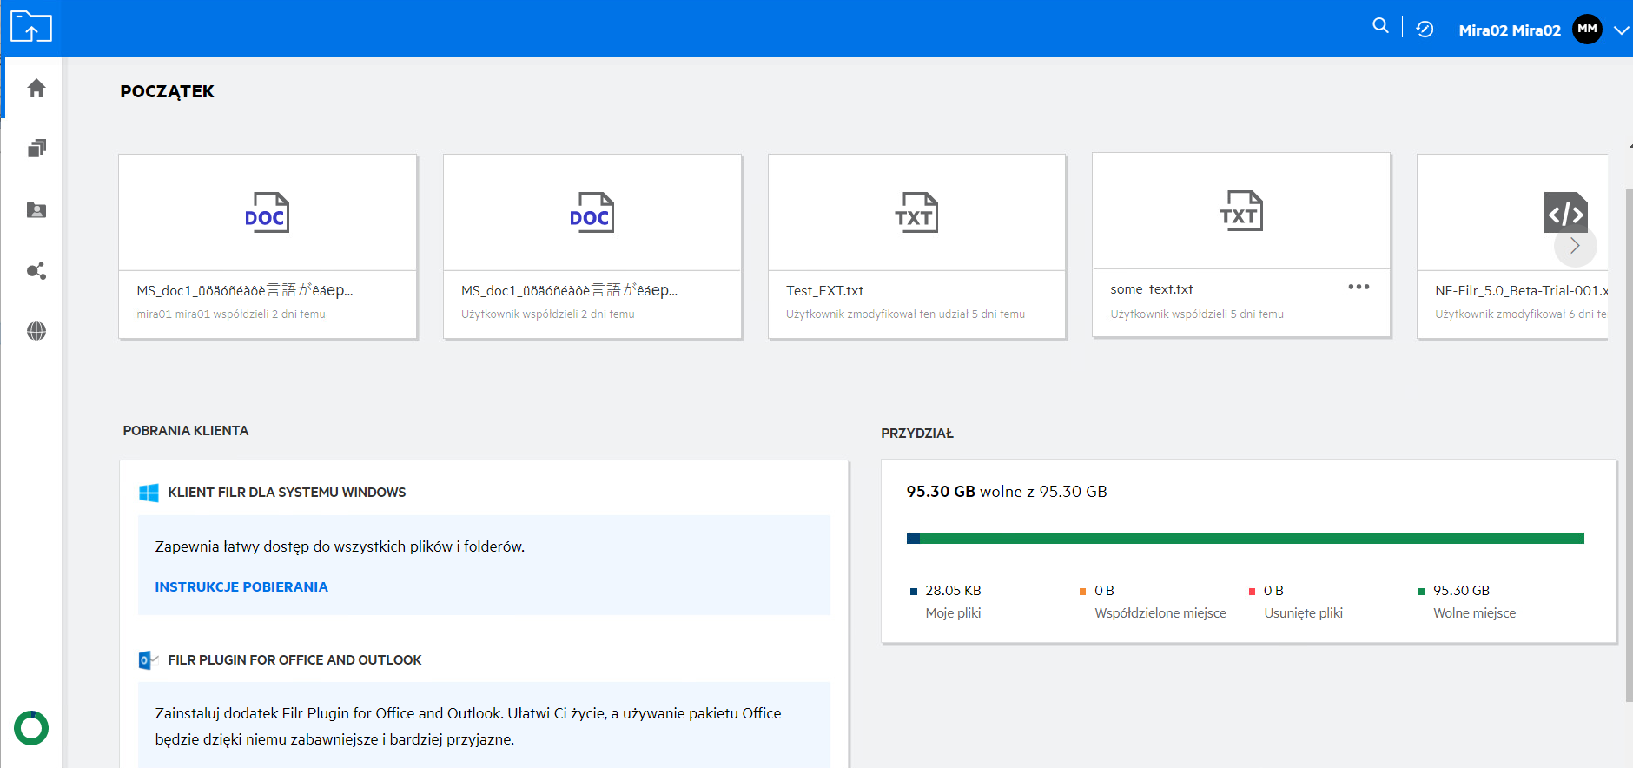Open the recent activity clock icon
This screenshot has width=1633, height=768.
[1425, 30]
